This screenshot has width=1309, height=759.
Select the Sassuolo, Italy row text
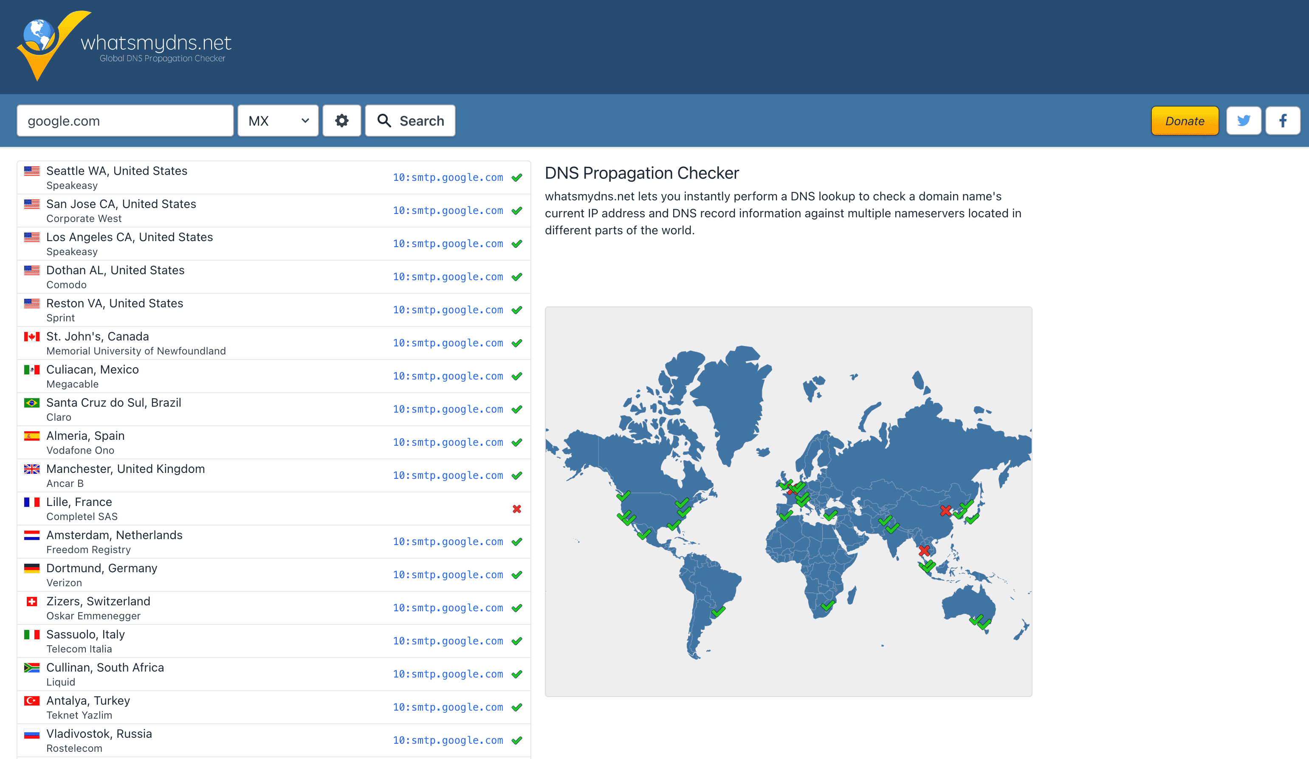[86, 634]
